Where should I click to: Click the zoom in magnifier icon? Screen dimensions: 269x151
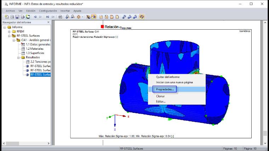tap(67, 17)
